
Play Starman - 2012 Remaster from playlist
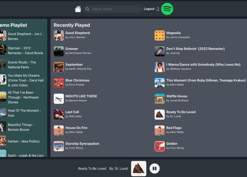[x=25, y=51]
